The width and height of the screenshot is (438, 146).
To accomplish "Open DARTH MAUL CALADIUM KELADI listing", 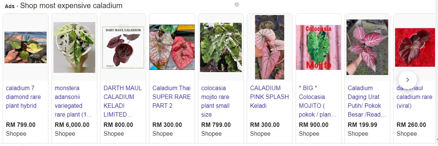I will 122,101.
